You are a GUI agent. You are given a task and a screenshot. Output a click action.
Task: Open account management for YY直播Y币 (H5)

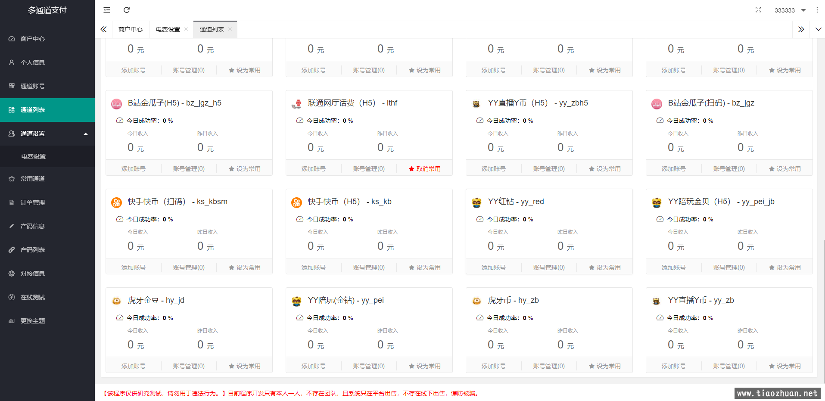549,169
